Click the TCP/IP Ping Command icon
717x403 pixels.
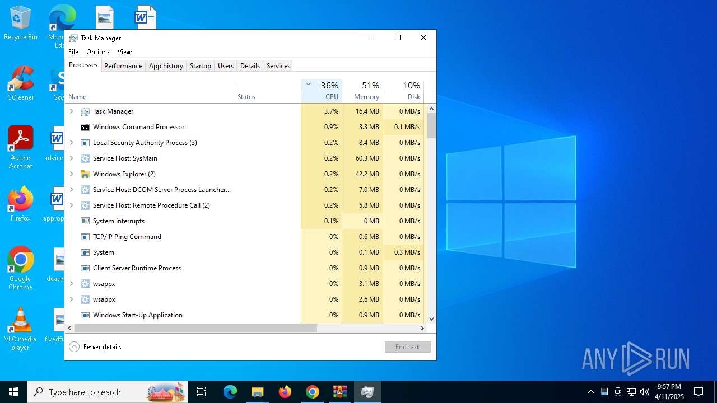point(85,237)
